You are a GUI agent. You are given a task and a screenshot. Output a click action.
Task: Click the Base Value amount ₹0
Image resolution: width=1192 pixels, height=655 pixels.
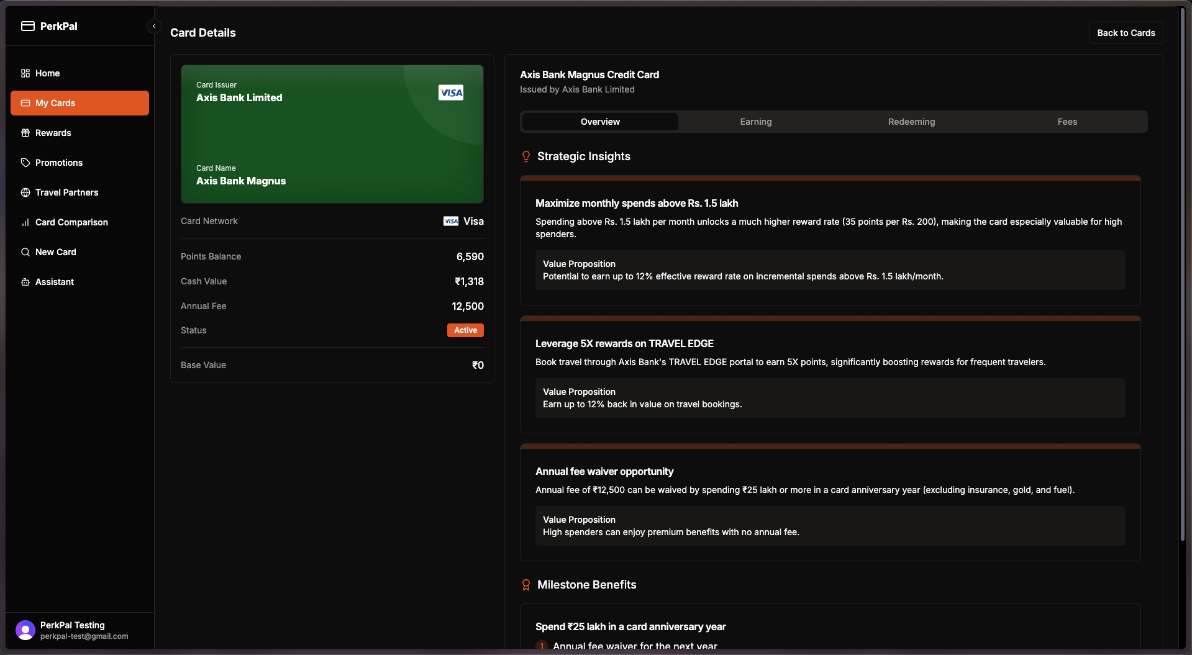[478, 365]
